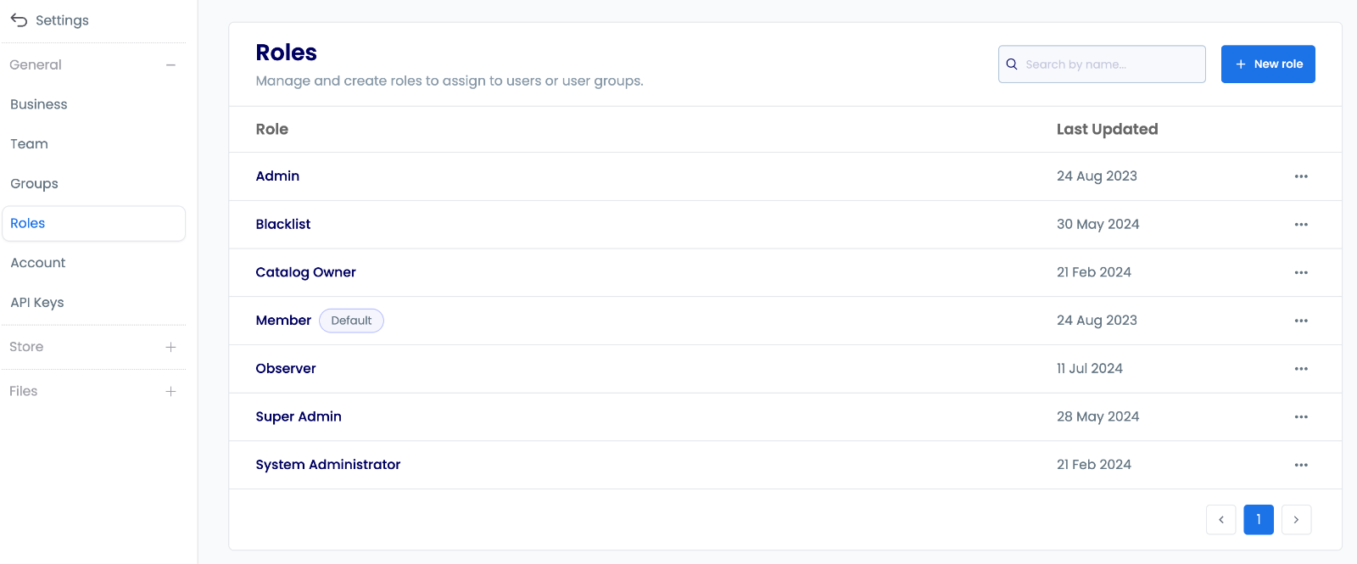Open the three-dot menu for Catalog Owner

point(1301,272)
